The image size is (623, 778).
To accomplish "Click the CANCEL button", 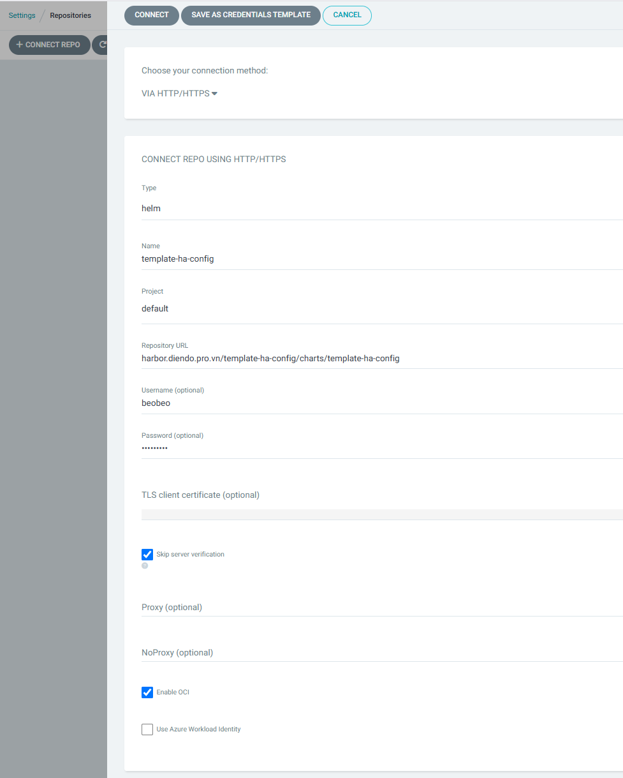I will [347, 15].
